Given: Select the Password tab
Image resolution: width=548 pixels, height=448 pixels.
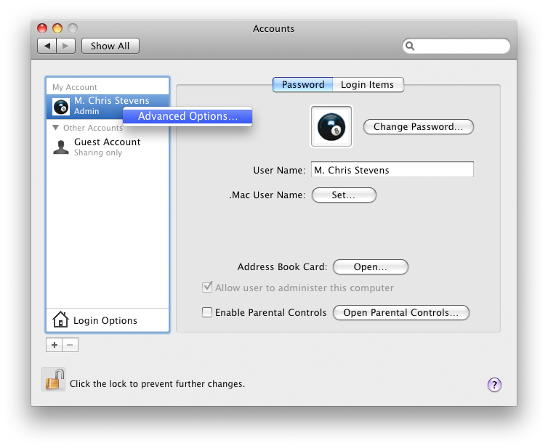Looking at the screenshot, I should point(303,84).
